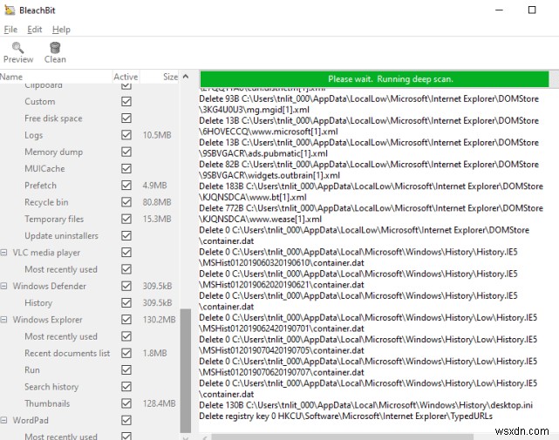Viewport: 559px width, 440px height.
Task: Select the Thumbnails item
Action: 47,403
